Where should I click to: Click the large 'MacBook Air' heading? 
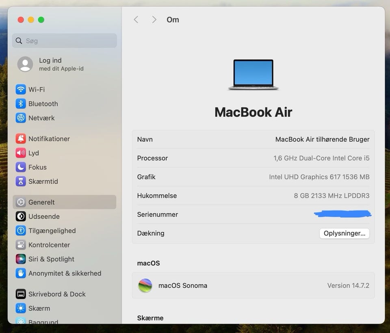(x=253, y=112)
